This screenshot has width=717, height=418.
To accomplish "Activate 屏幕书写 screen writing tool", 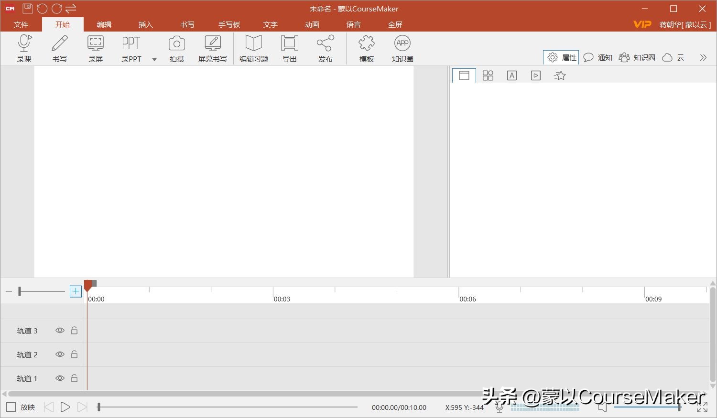I will [x=213, y=48].
